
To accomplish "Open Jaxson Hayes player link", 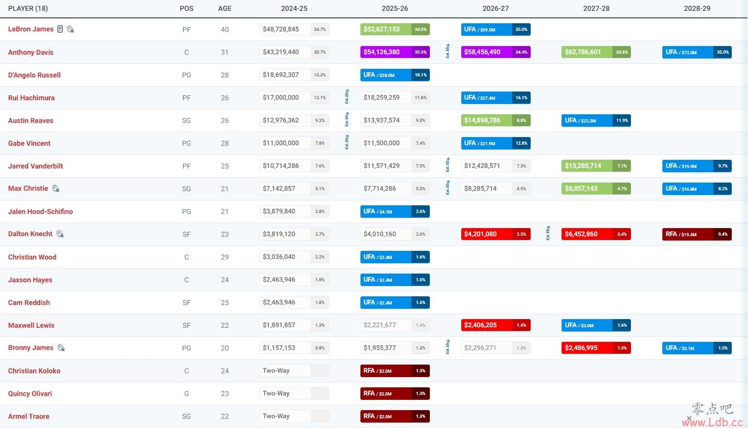I will [x=30, y=280].
